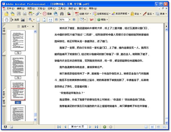The height and width of the screenshot is (132, 171).
Task: Go to the previous page
Action: (x=65, y=127)
